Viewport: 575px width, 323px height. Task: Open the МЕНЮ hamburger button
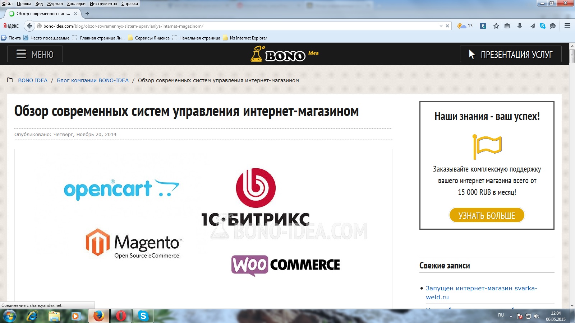(x=35, y=54)
